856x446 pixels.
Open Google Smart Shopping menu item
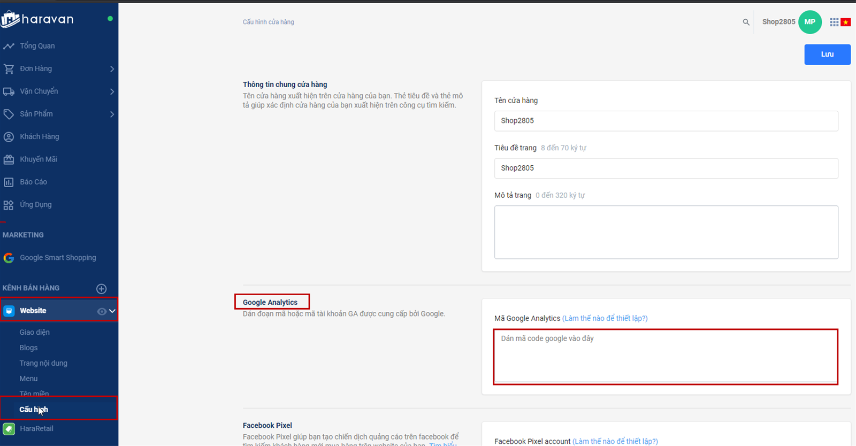(x=59, y=258)
